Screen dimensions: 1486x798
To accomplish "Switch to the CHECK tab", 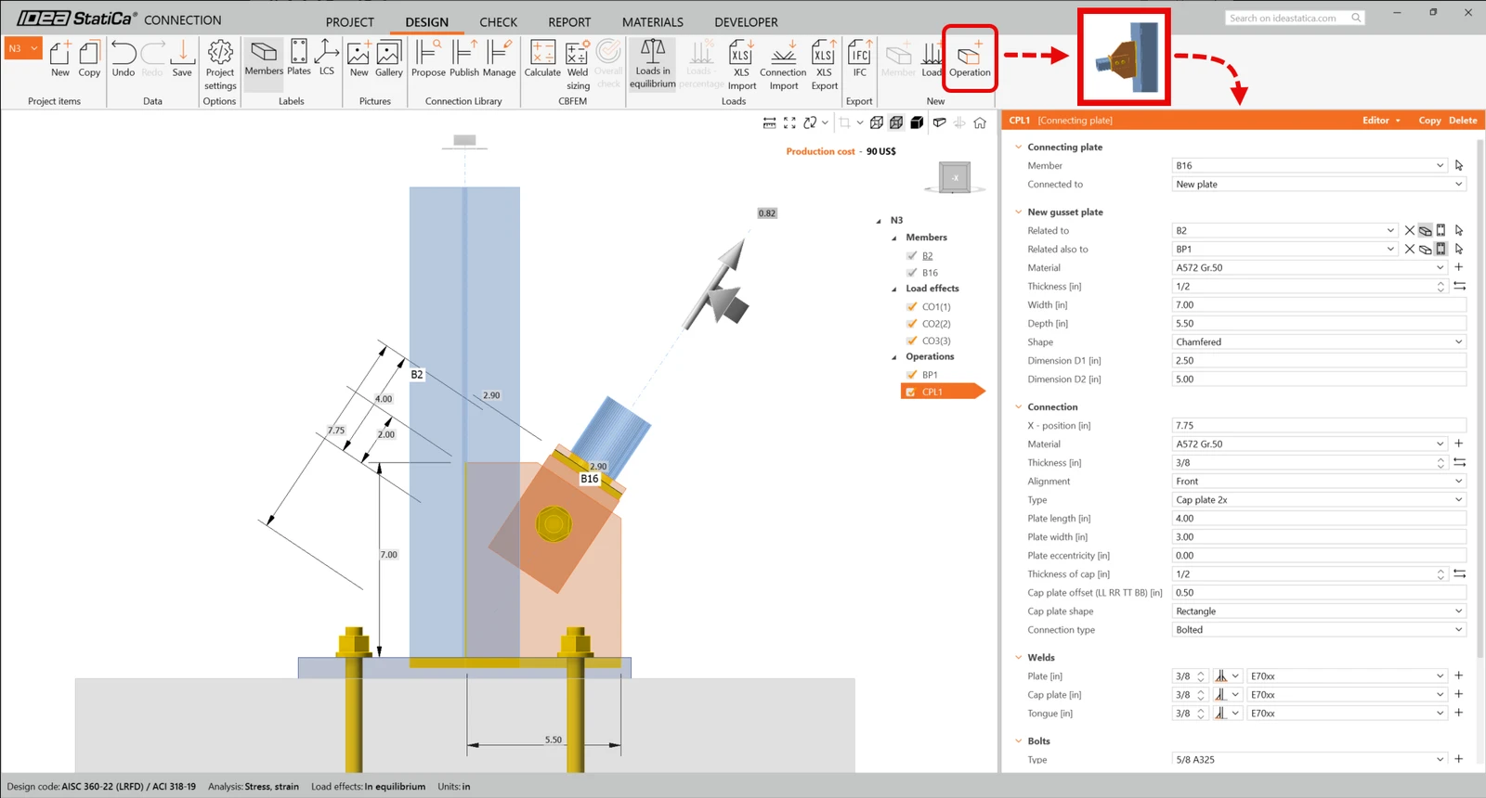I will coord(499,21).
